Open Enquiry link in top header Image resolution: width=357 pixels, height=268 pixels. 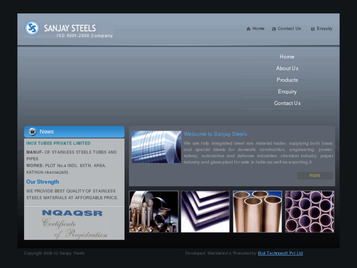(325, 29)
